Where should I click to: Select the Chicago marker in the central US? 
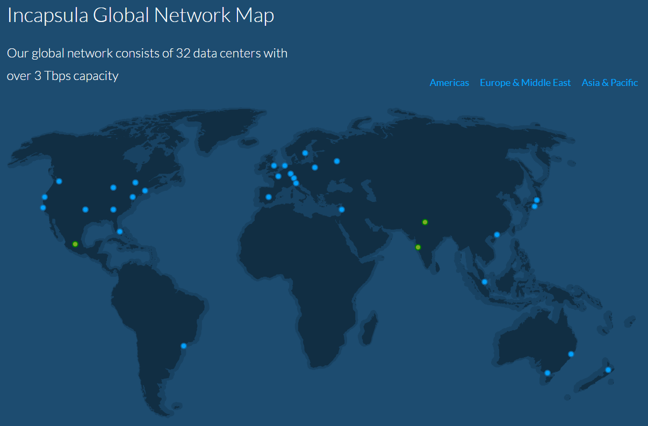pyautogui.click(x=113, y=187)
